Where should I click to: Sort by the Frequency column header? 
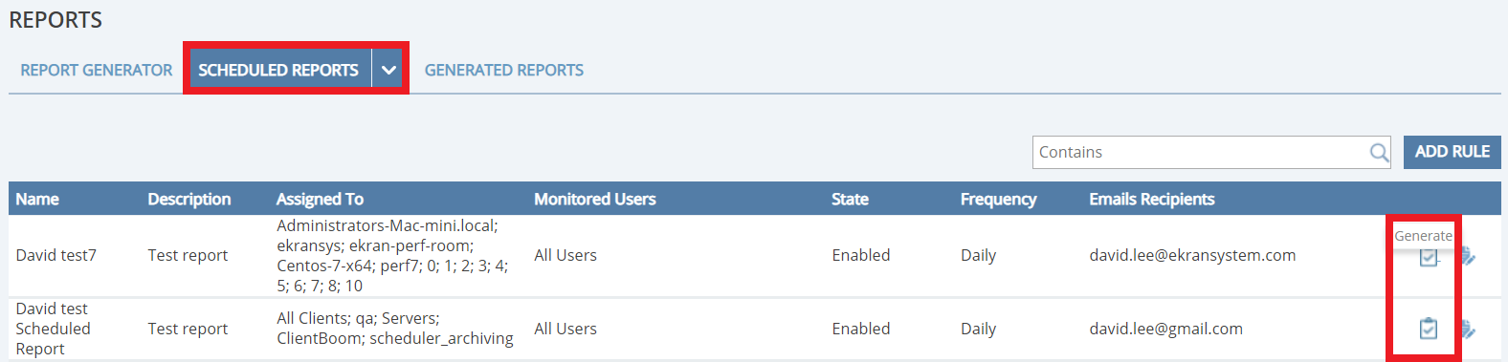click(998, 199)
